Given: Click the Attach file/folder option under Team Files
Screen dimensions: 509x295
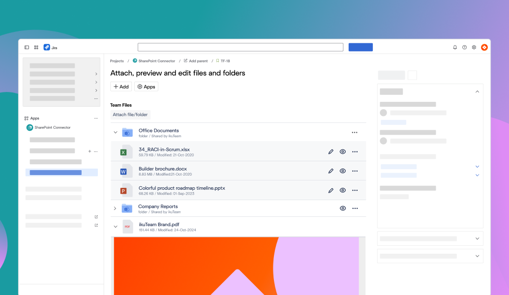Looking at the screenshot, I should coord(130,114).
